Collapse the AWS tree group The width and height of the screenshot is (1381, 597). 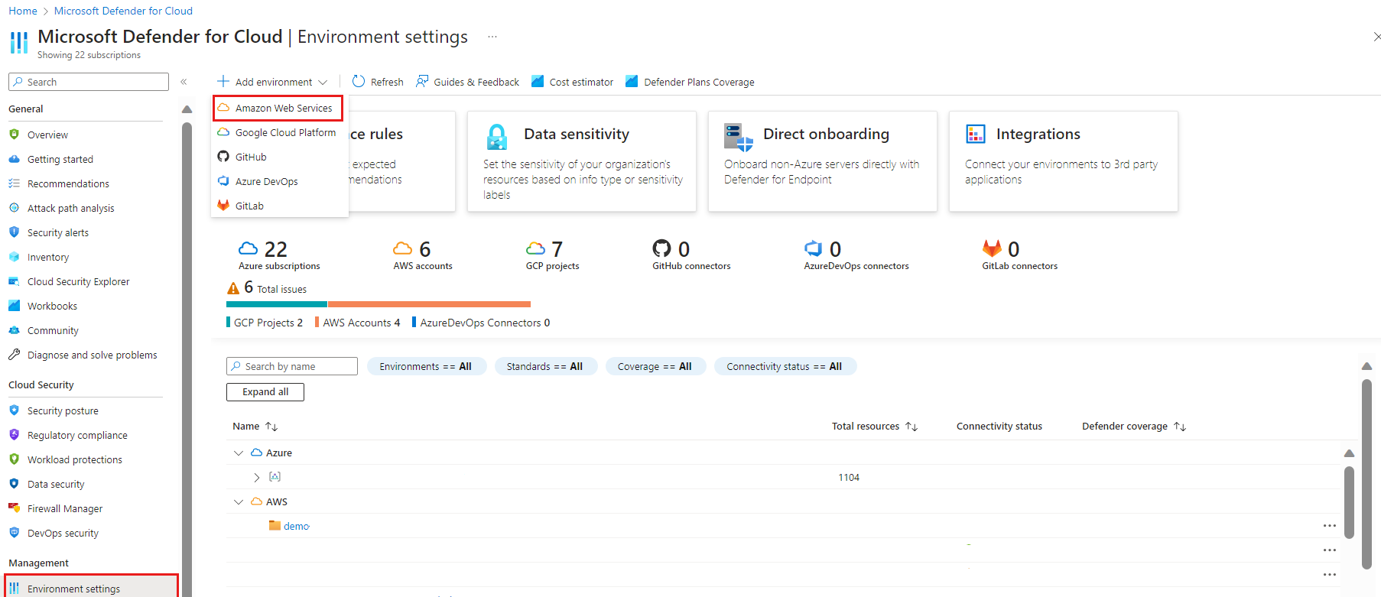click(x=239, y=502)
